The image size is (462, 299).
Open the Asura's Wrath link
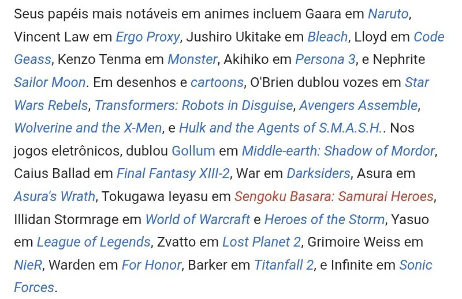click(54, 196)
